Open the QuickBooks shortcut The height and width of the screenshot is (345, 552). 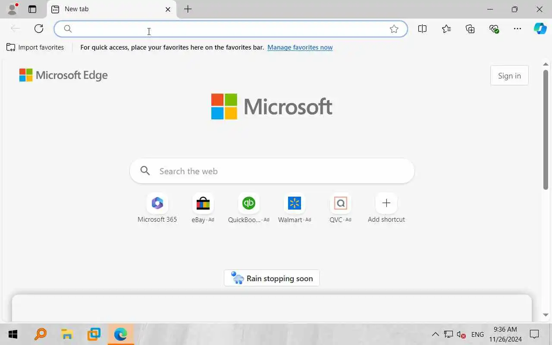coord(249,208)
